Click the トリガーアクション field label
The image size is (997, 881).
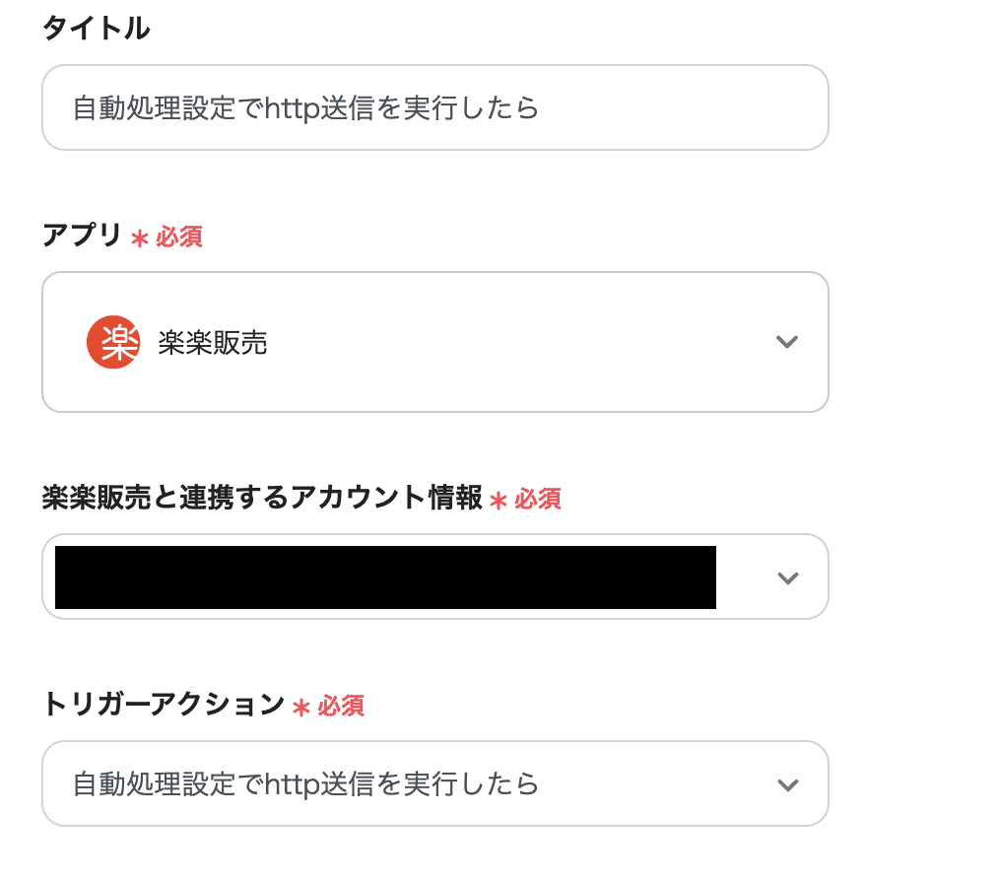click(x=163, y=705)
